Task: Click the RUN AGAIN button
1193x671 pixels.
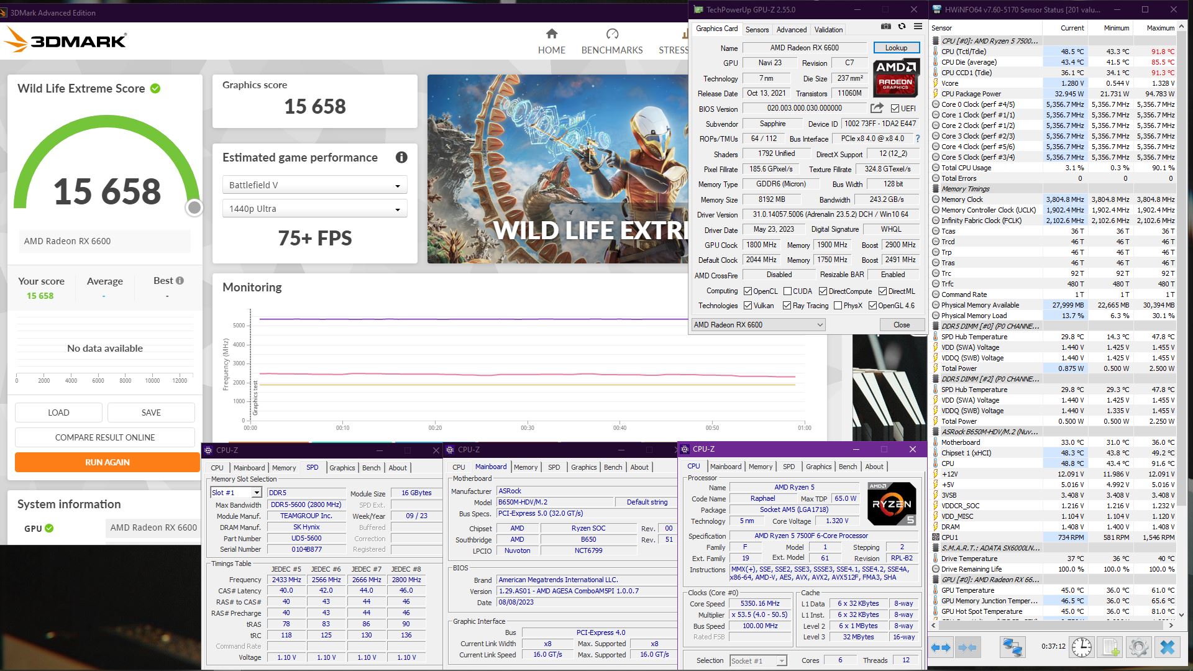Action: (x=107, y=462)
